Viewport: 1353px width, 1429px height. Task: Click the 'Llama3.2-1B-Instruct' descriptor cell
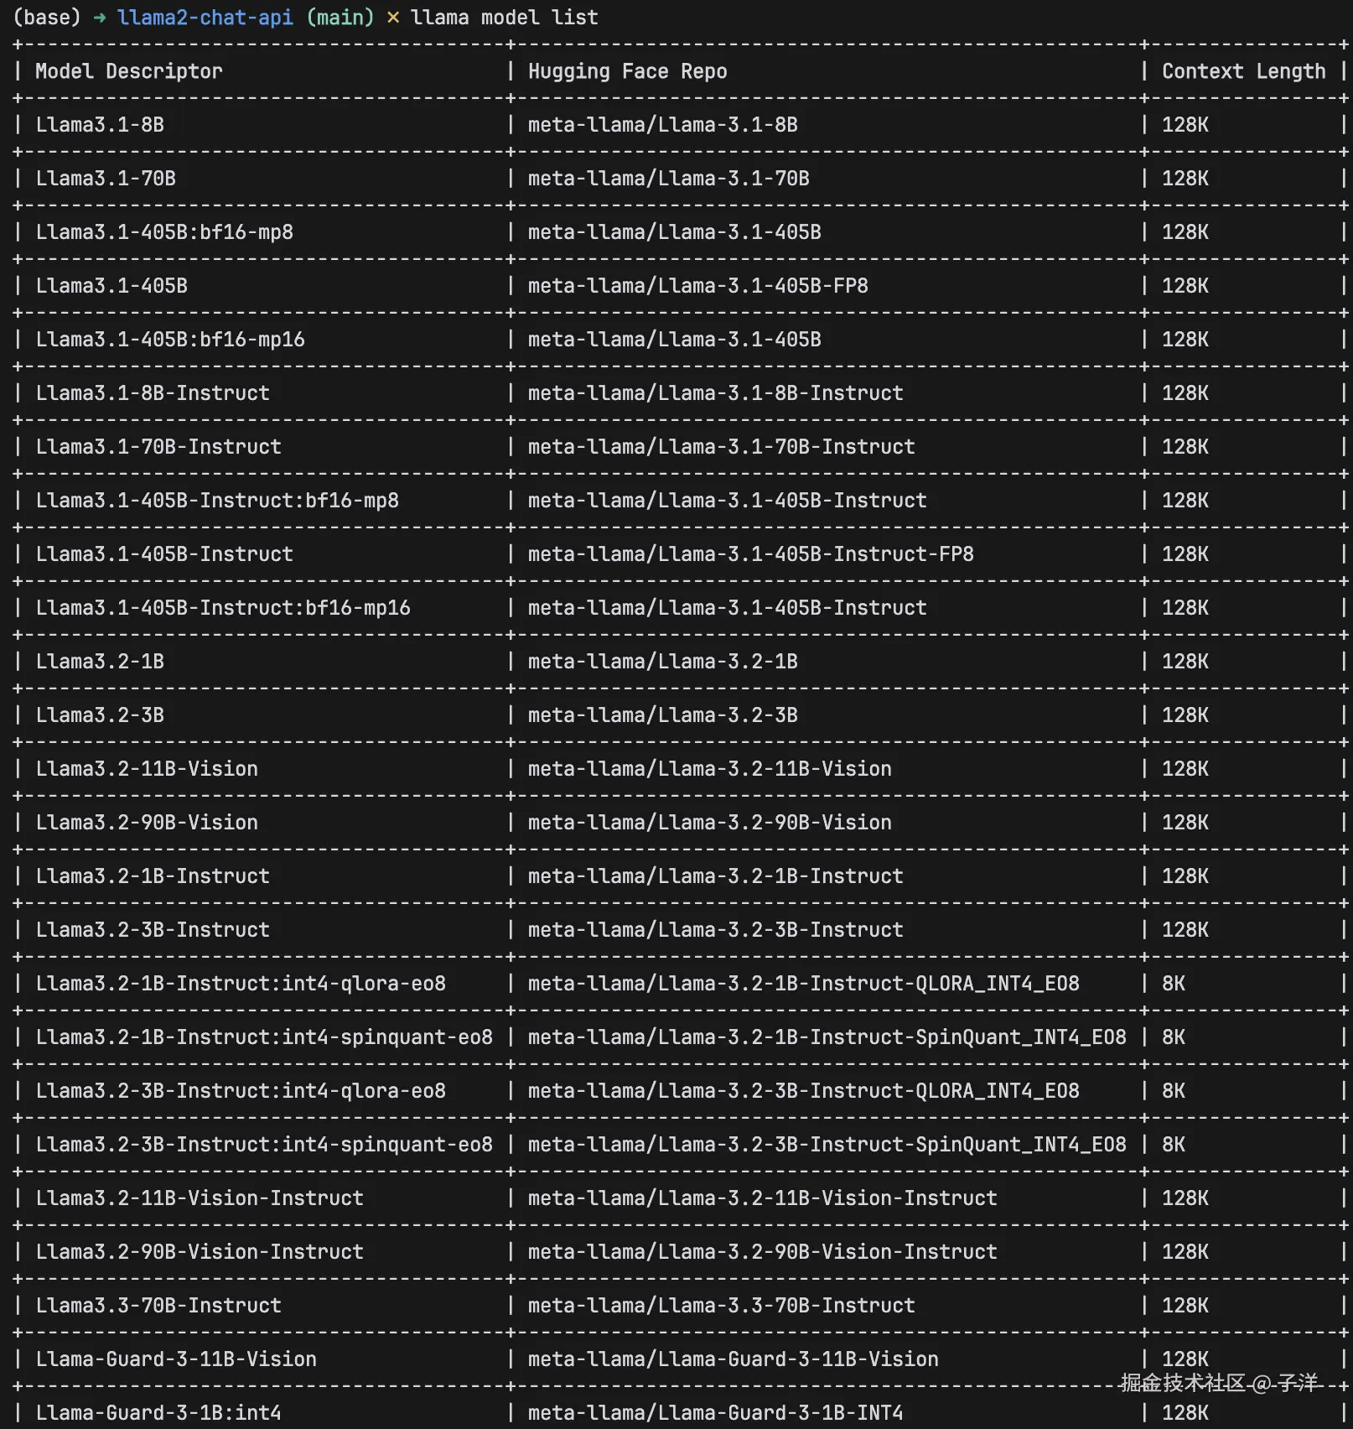(x=153, y=876)
